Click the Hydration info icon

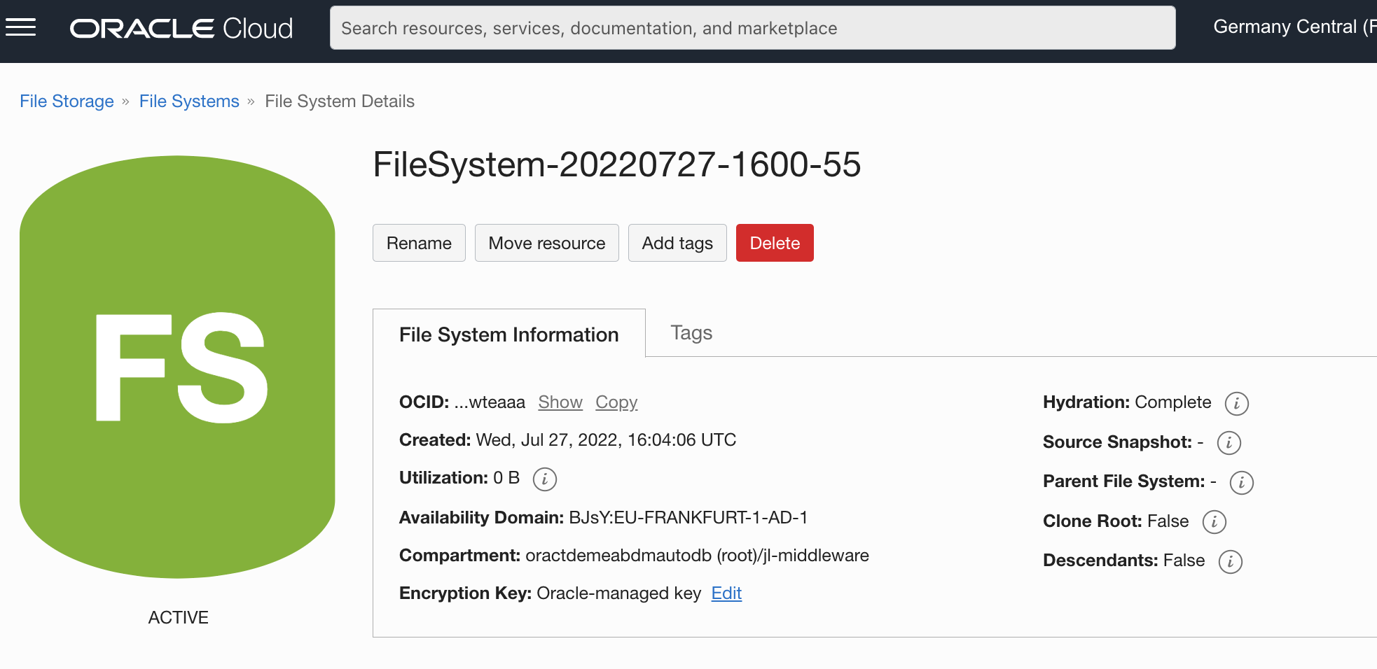point(1236,404)
